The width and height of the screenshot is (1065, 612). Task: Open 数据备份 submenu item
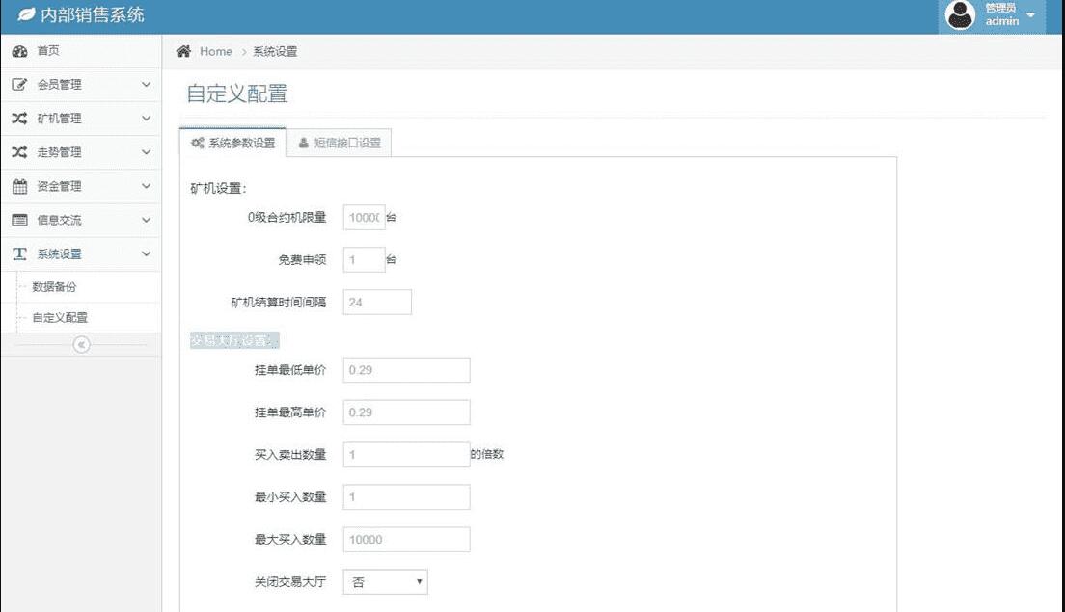(x=54, y=287)
